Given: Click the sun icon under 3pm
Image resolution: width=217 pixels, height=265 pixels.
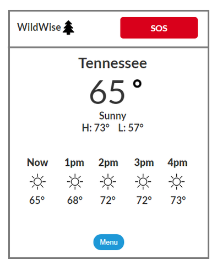Looking at the screenshot, I should [x=143, y=182].
